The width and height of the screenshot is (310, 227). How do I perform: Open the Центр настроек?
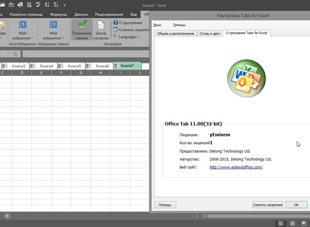(x=101, y=30)
